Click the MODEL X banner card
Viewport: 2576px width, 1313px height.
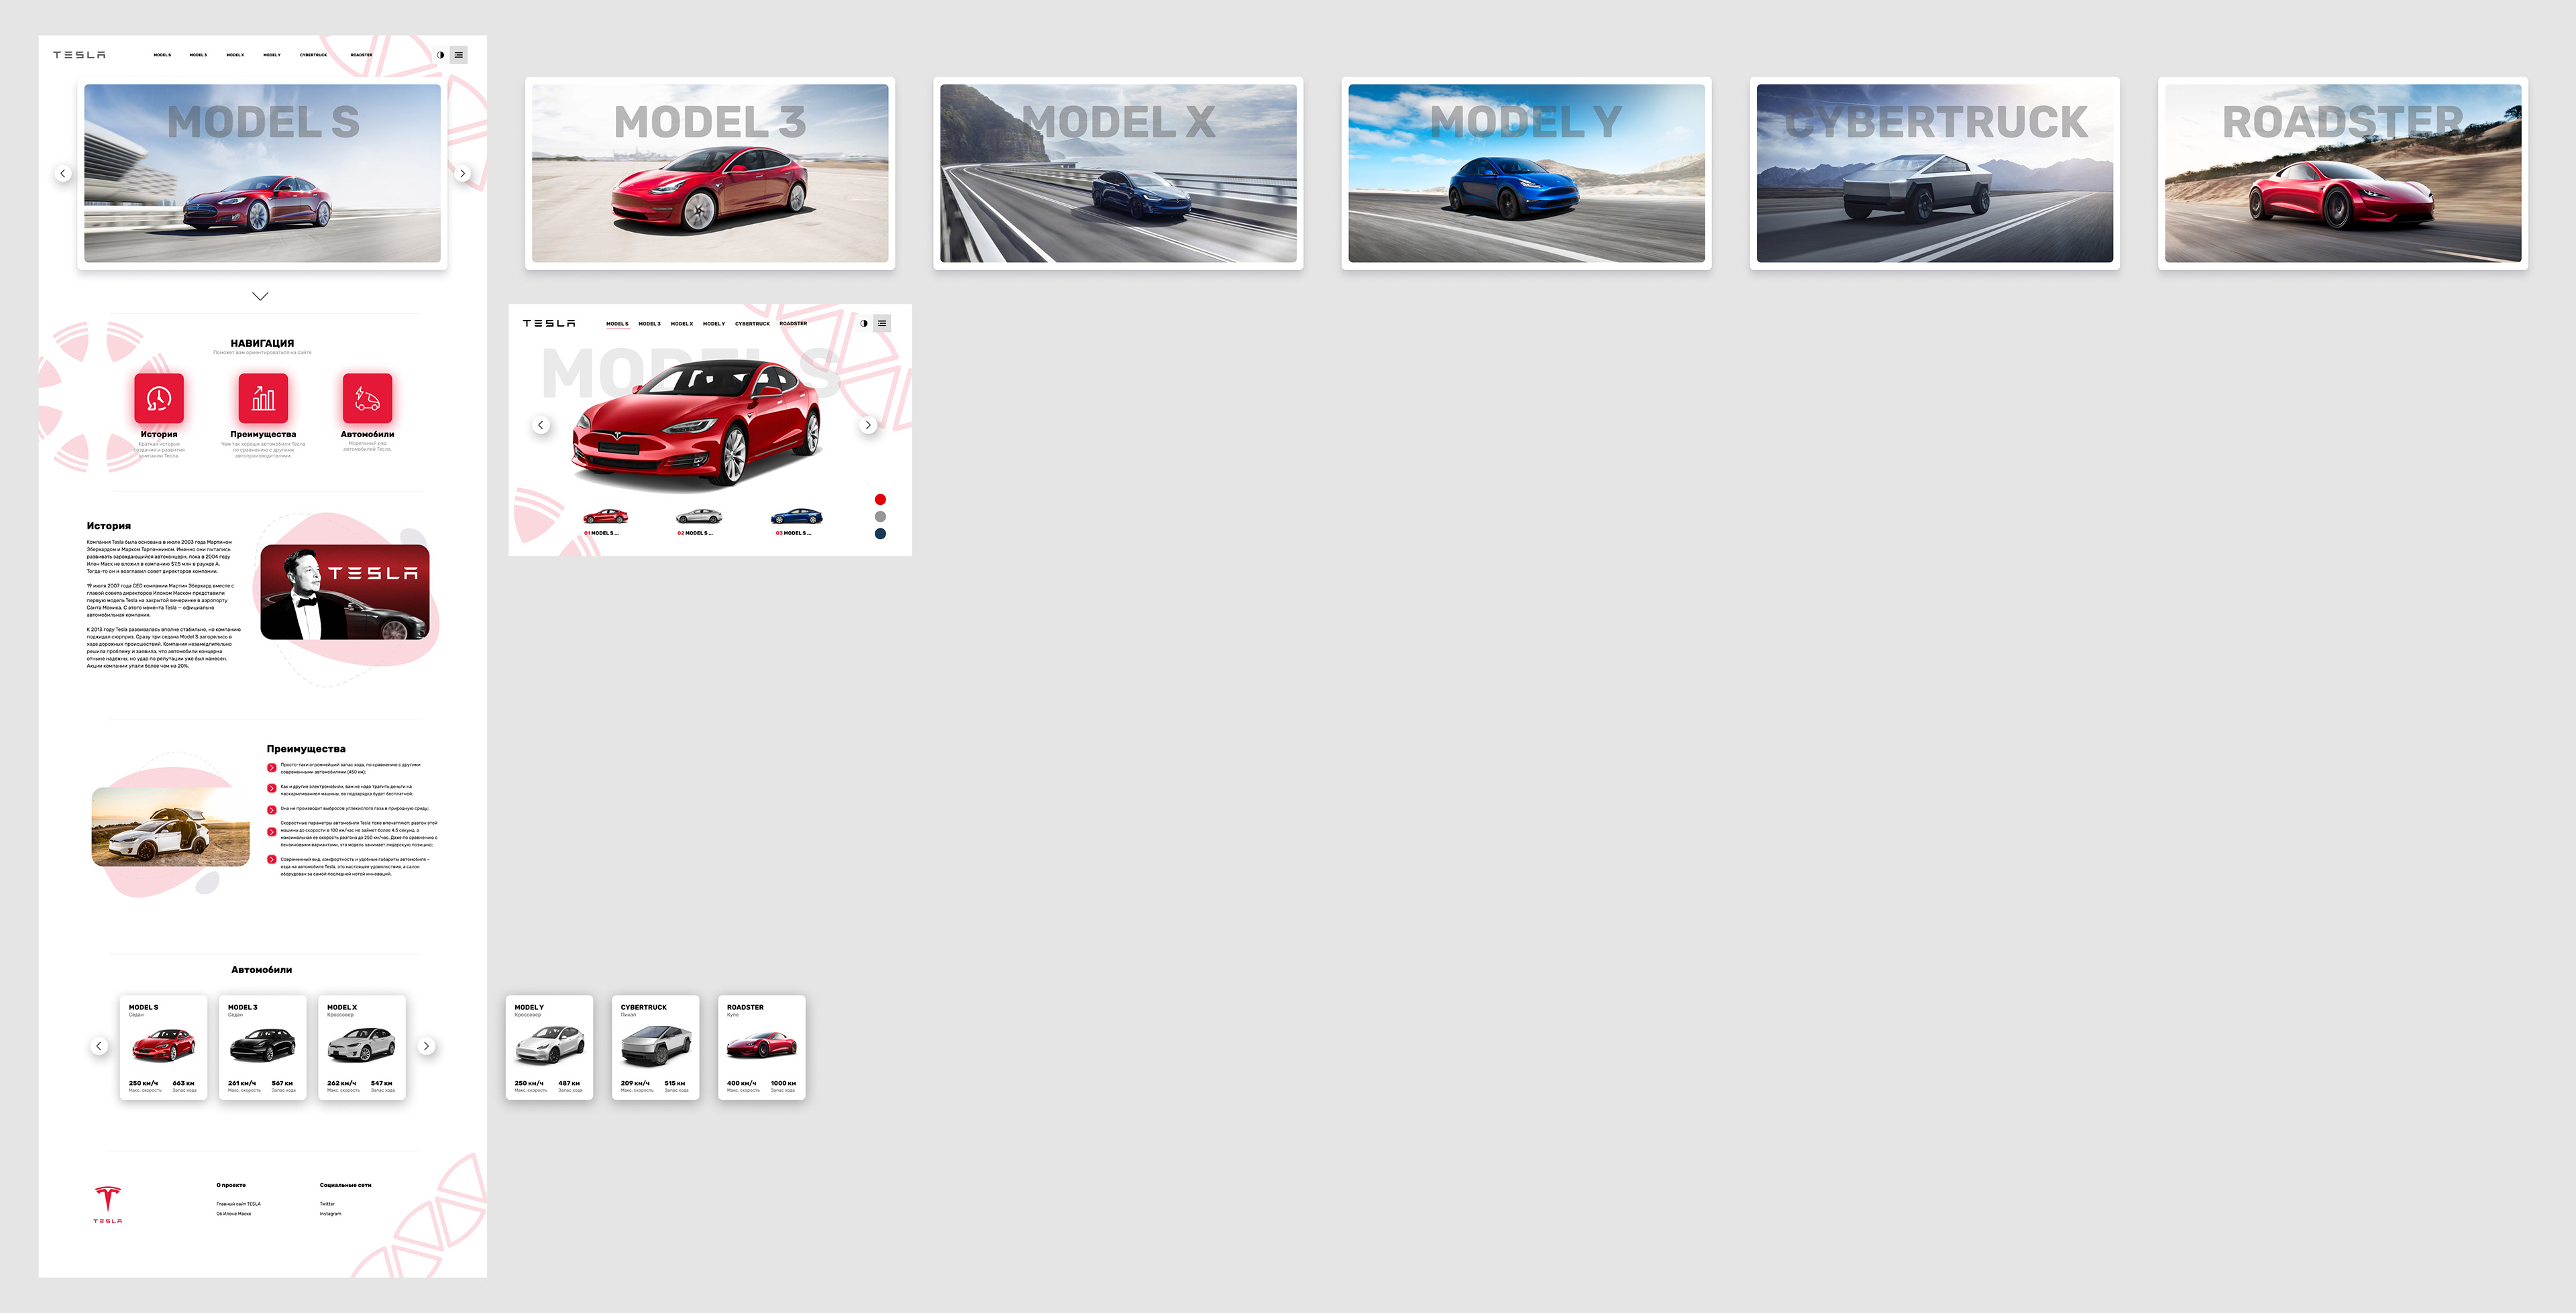click(1118, 173)
